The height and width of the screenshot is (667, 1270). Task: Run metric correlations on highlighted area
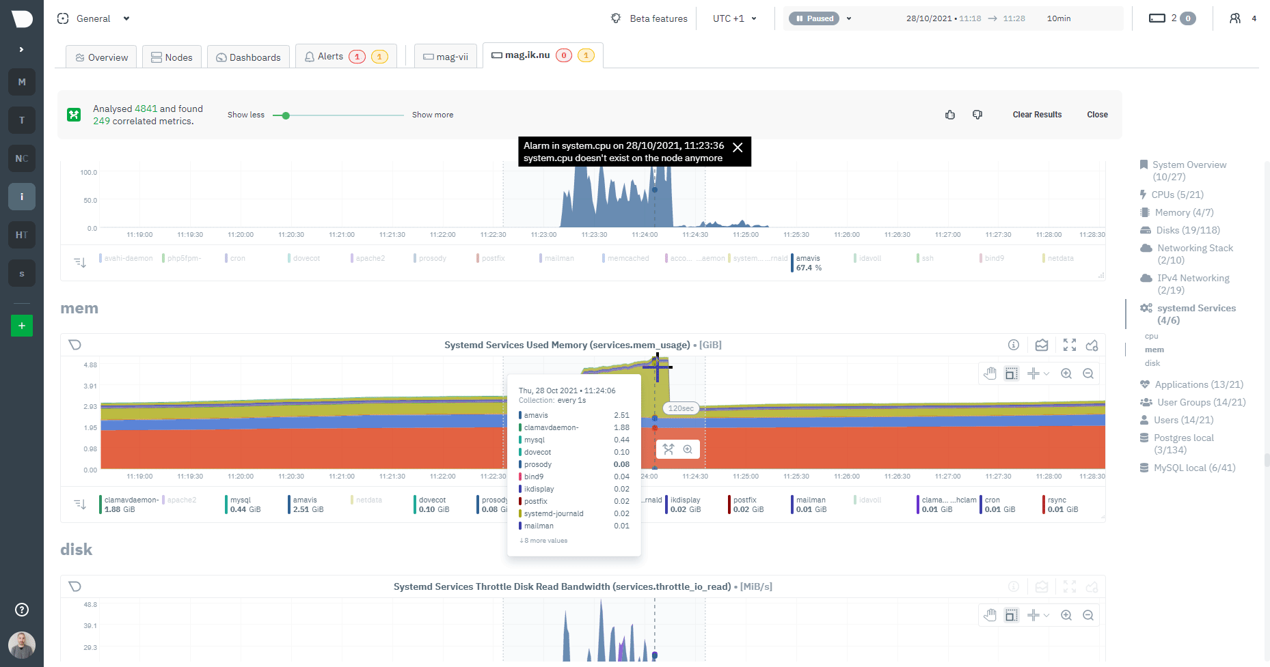click(668, 449)
